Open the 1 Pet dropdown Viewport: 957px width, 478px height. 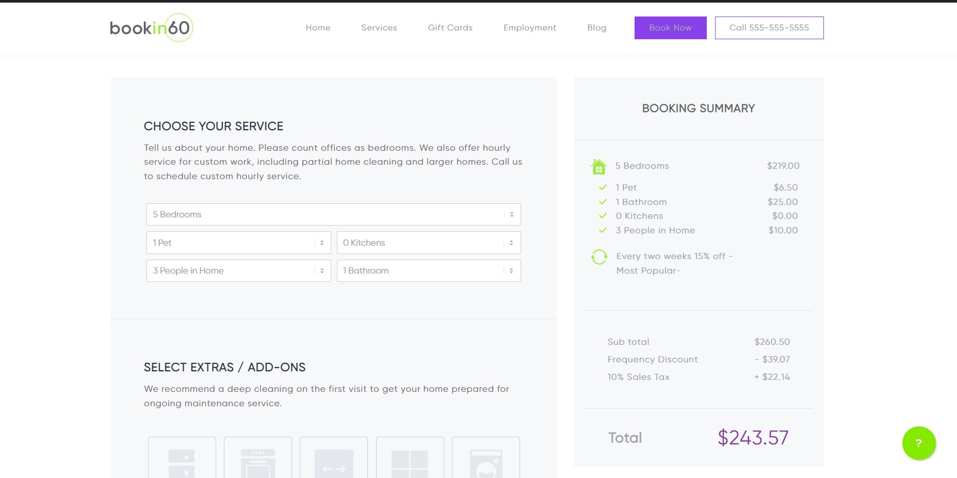tap(239, 243)
